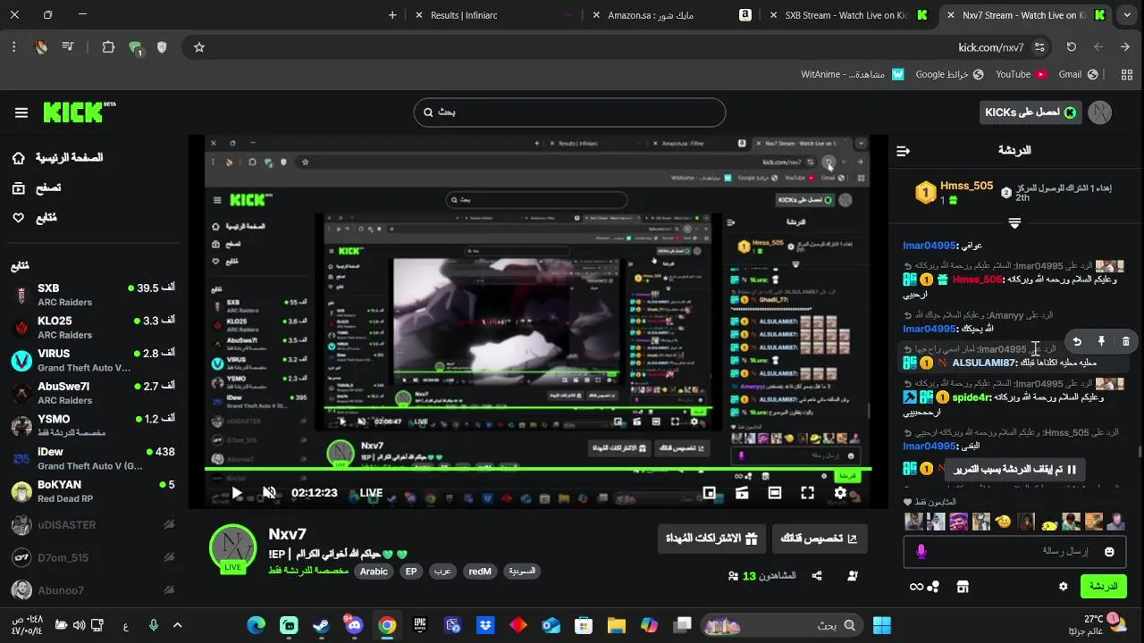The image size is (1144, 643).
Task: Open Steam from the taskbar
Action: click(322, 625)
